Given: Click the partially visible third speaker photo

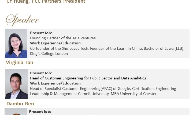Looking at the screenshot, I should [16, 112].
